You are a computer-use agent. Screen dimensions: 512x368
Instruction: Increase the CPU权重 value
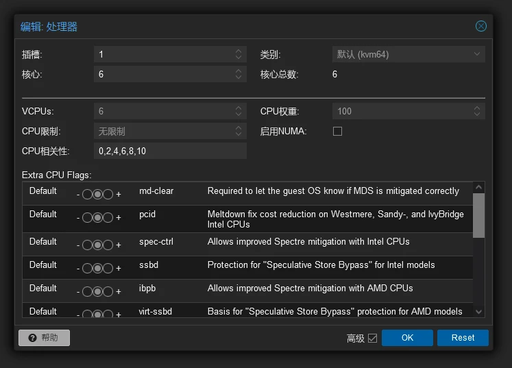[477, 108]
